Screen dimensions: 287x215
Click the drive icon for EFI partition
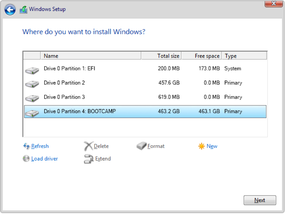tap(32, 70)
